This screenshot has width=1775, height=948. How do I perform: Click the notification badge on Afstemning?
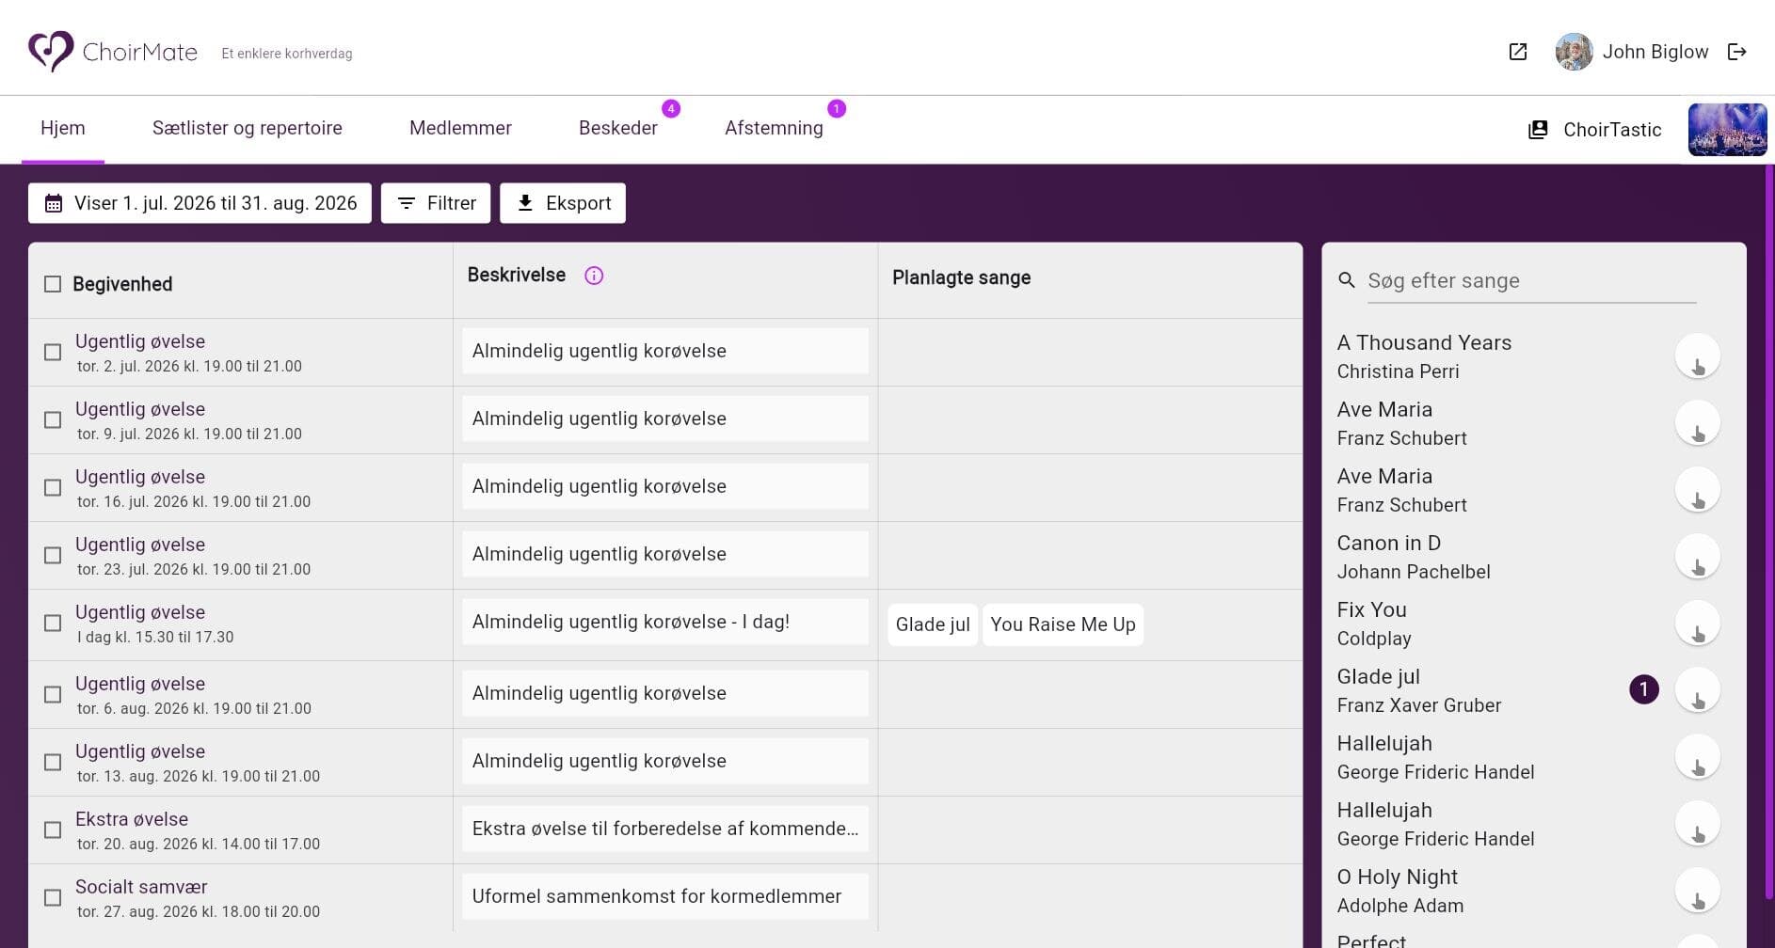pyautogui.click(x=837, y=109)
